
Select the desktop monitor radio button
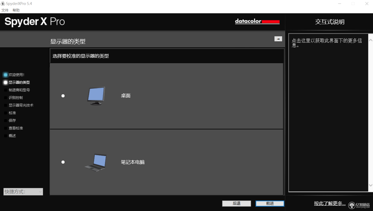[63, 96]
